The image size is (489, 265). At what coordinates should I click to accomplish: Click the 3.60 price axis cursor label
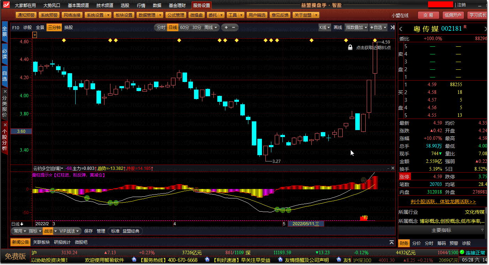pos(21,131)
